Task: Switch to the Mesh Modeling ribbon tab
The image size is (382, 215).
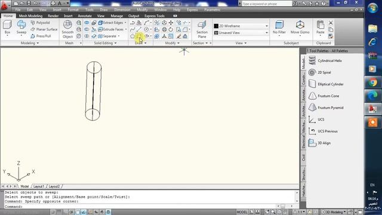Action: point(30,16)
